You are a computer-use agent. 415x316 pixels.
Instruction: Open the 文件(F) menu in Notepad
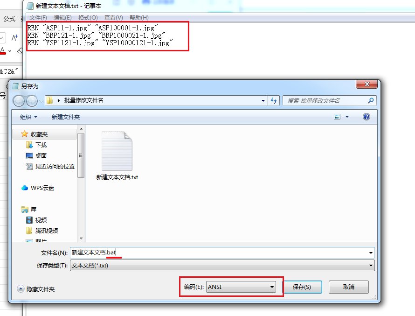click(x=38, y=17)
